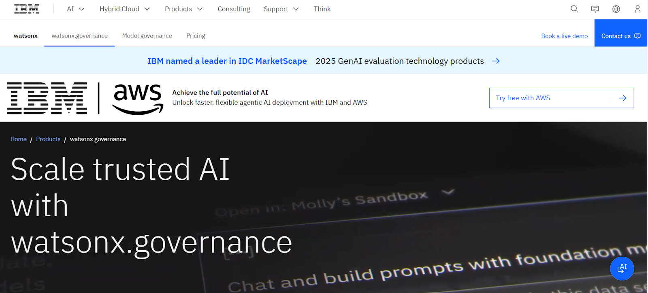Switch to the Model governance tab
648x293 pixels.
[147, 36]
